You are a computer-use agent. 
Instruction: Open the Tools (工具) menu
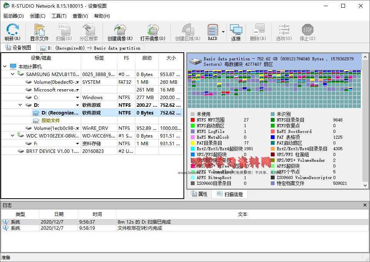59,16
